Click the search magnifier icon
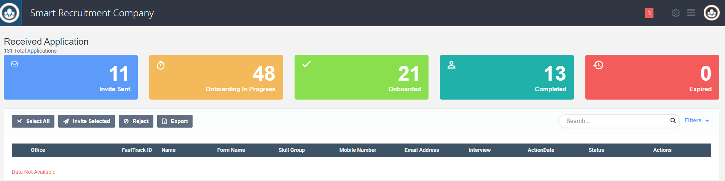Viewport: 725px width, 181px height. [673, 121]
